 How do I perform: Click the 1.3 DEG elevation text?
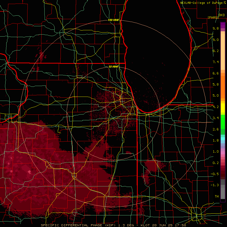[126, 225]
